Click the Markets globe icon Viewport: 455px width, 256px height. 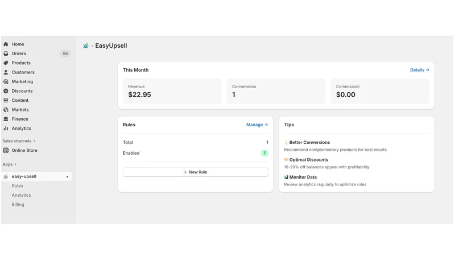[6, 109]
